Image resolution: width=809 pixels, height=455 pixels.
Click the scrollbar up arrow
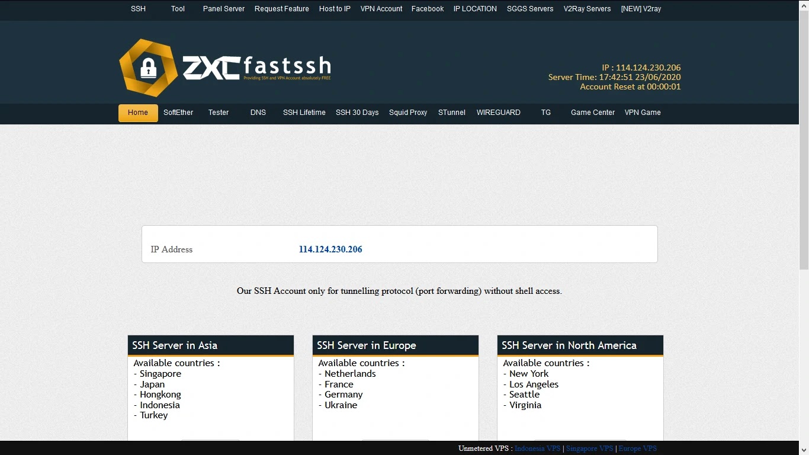pos(804,5)
